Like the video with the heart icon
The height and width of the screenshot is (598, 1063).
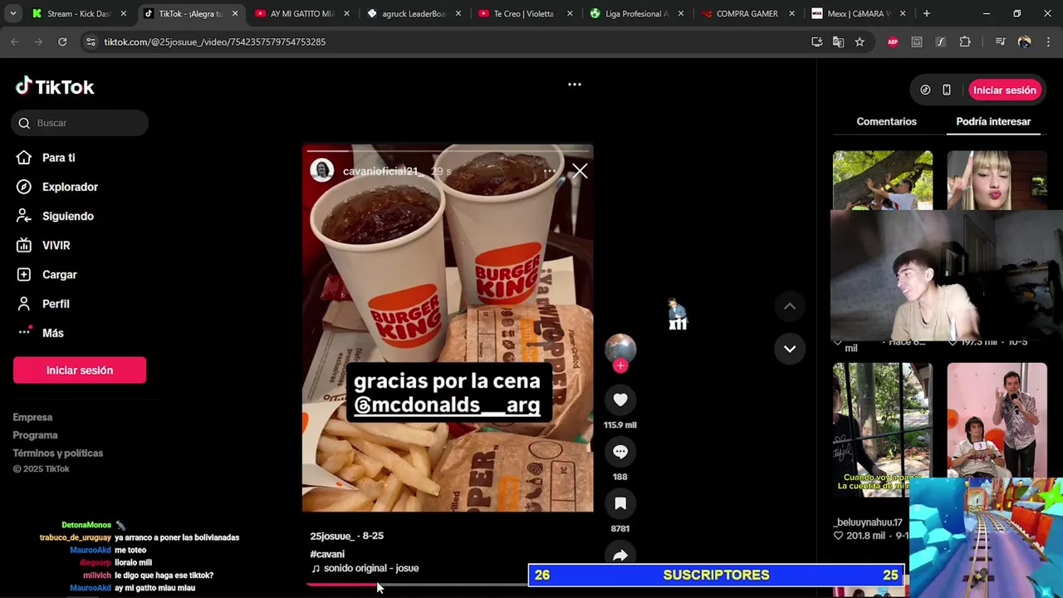tap(620, 399)
